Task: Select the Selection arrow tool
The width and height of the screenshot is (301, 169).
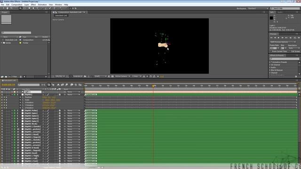Action: [x=3, y=8]
